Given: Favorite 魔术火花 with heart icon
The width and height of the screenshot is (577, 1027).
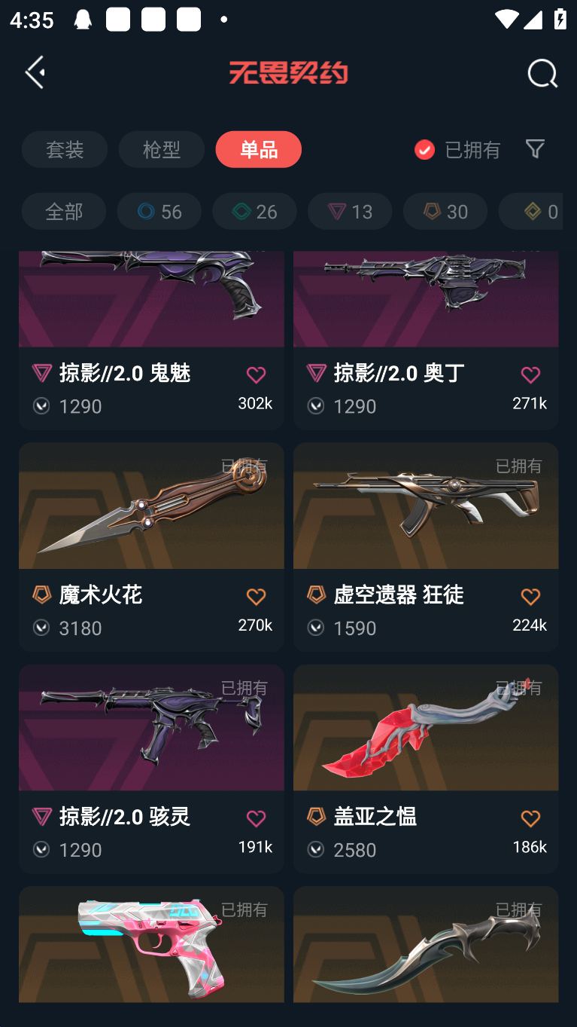Looking at the screenshot, I should pos(256,597).
